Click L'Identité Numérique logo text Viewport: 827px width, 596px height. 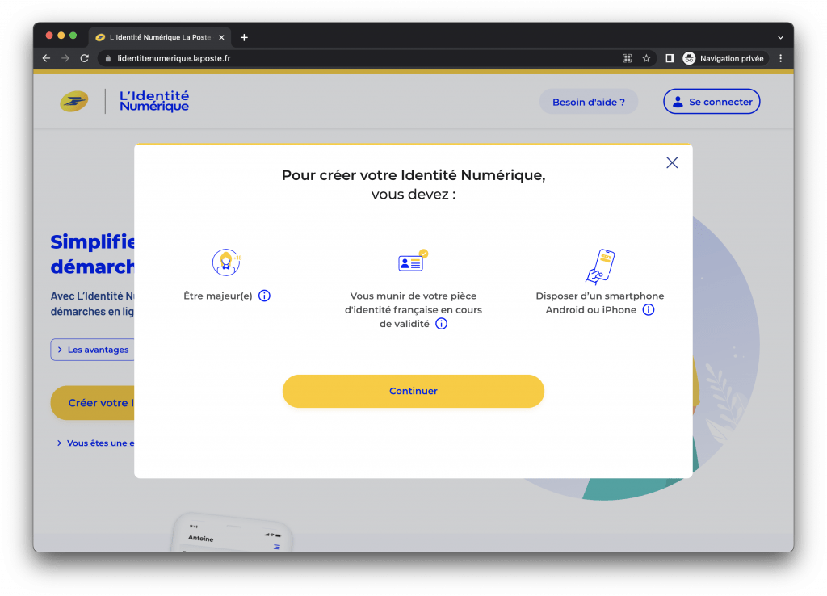(154, 101)
